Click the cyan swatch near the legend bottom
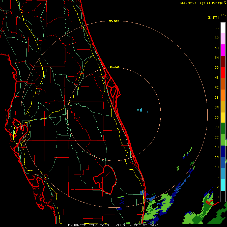The image size is (227, 227). pyautogui.click(x=223, y=185)
